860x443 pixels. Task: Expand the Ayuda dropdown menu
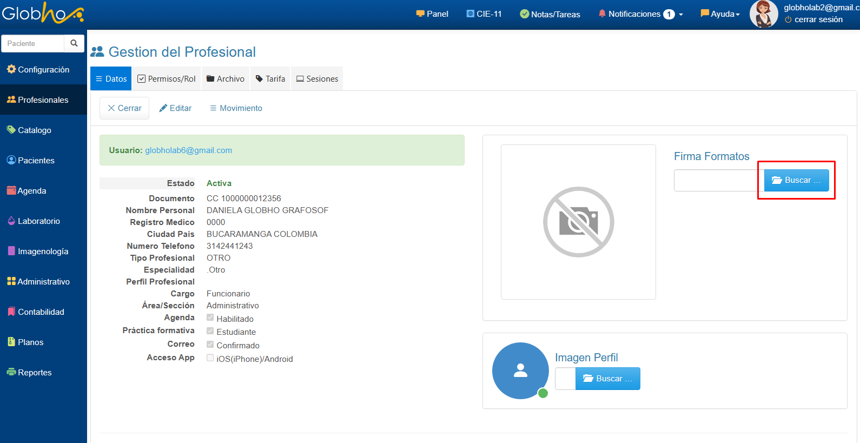tap(720, 14)
